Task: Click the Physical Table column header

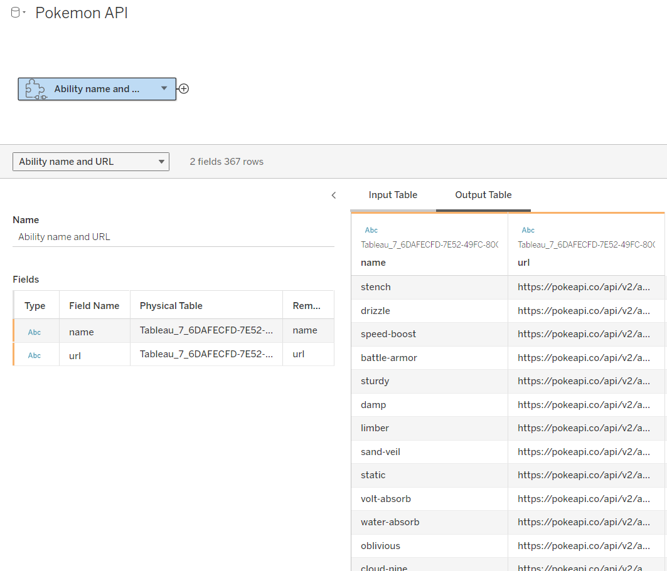Action: [x=206, y=305]
